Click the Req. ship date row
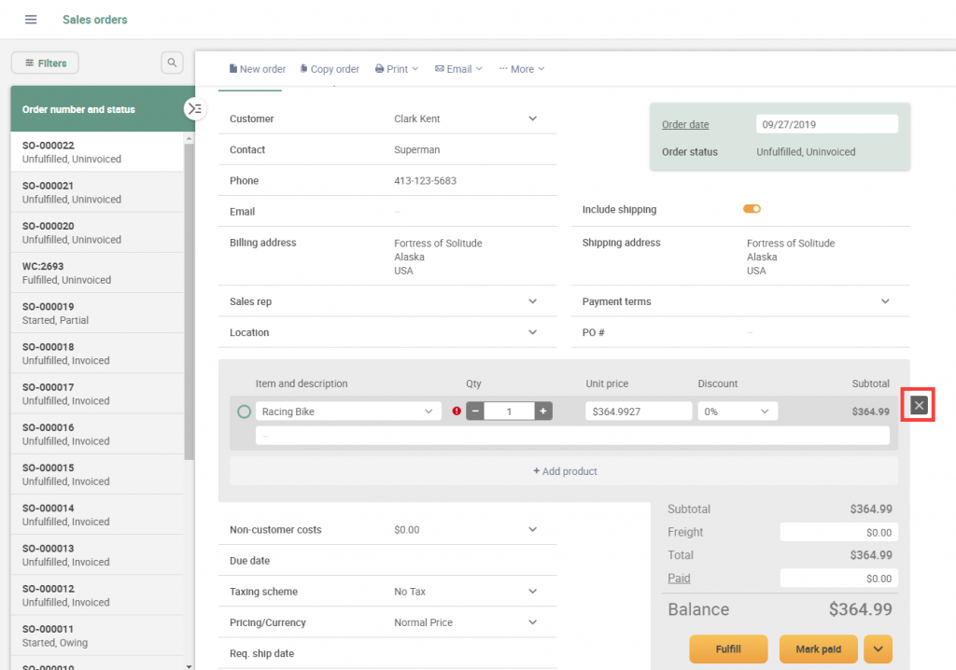Image resolution: width=956 pixels, height=670 pixels. point(387,653)
